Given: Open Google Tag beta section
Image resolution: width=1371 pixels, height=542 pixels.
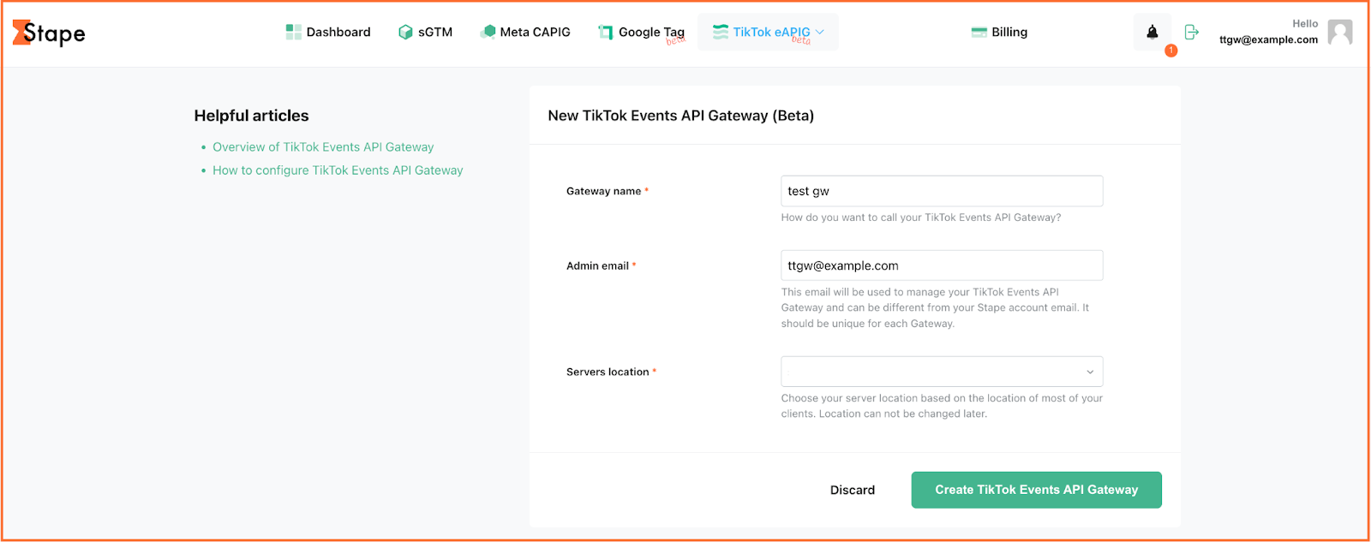Looking at the screenshot, I should pos(642,33).
